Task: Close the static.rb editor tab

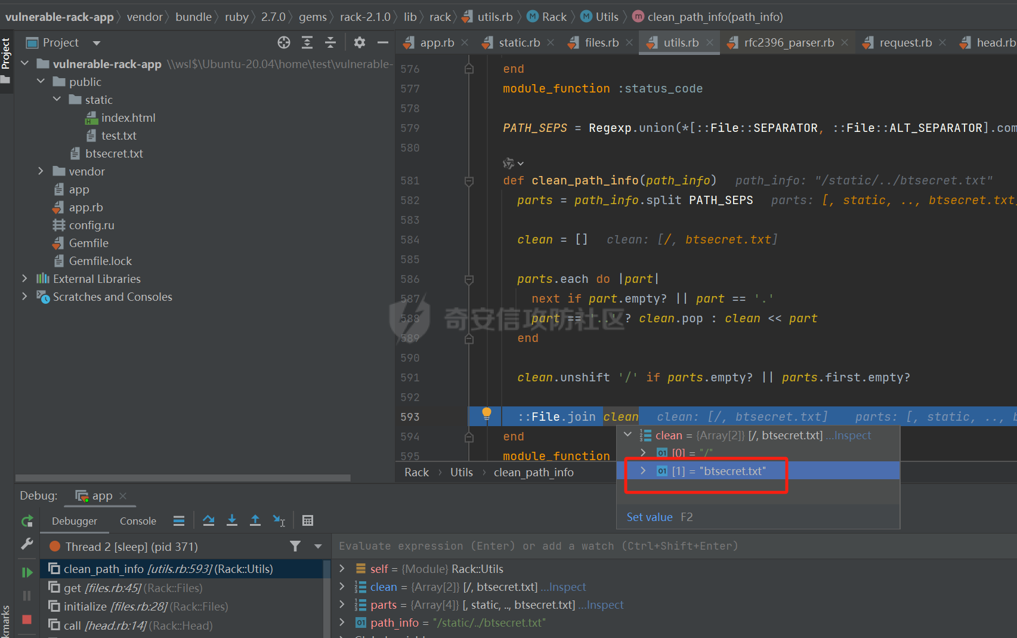Action: click(x=551, y=42)
